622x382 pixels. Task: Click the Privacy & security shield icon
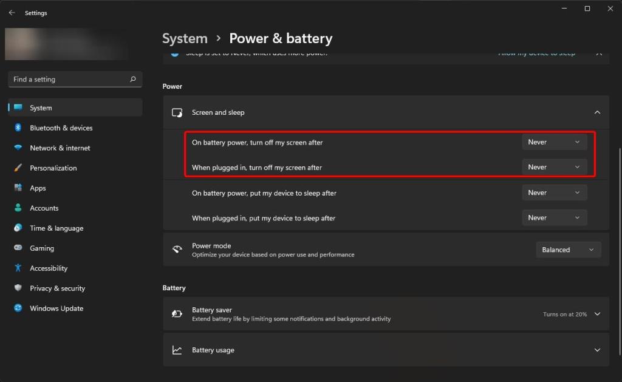pos(18,288)
